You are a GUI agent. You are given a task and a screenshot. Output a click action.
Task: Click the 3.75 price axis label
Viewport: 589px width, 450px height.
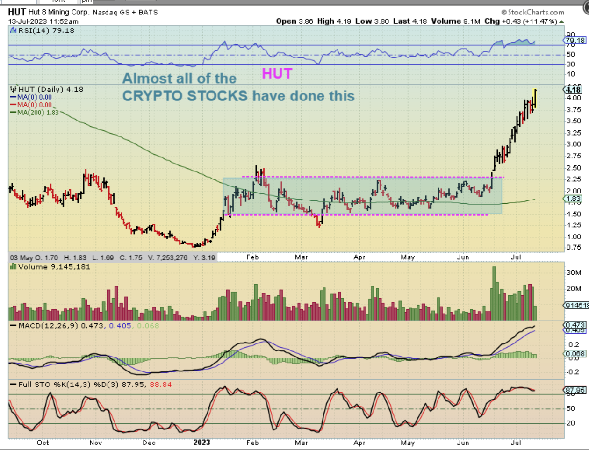[574, 110]
